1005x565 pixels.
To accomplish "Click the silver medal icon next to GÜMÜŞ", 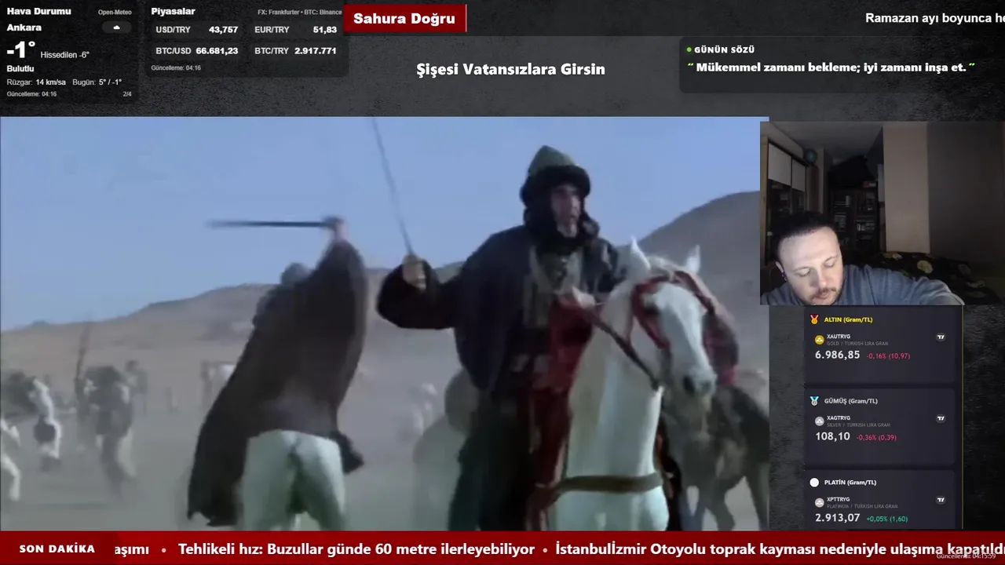I will tap(814, 401).
